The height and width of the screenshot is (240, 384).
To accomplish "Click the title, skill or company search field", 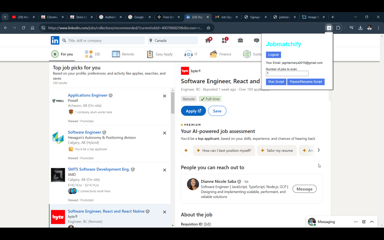I will pos(103,40).
